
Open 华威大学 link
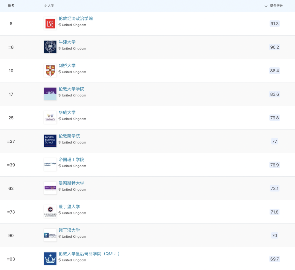pyautogui.click(x=67, y=113)
